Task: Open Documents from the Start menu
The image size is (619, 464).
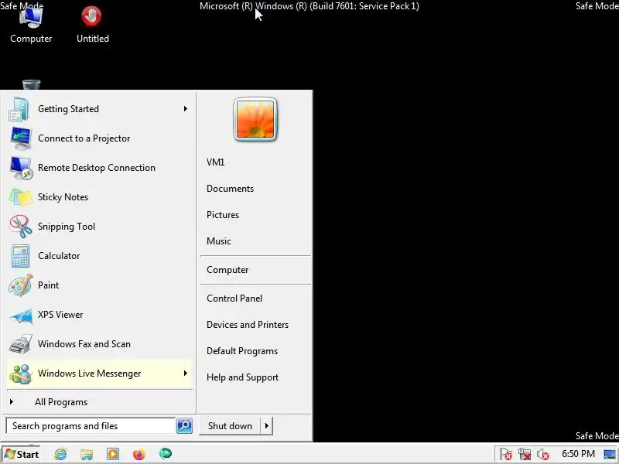Action: (x=230, y=189)
